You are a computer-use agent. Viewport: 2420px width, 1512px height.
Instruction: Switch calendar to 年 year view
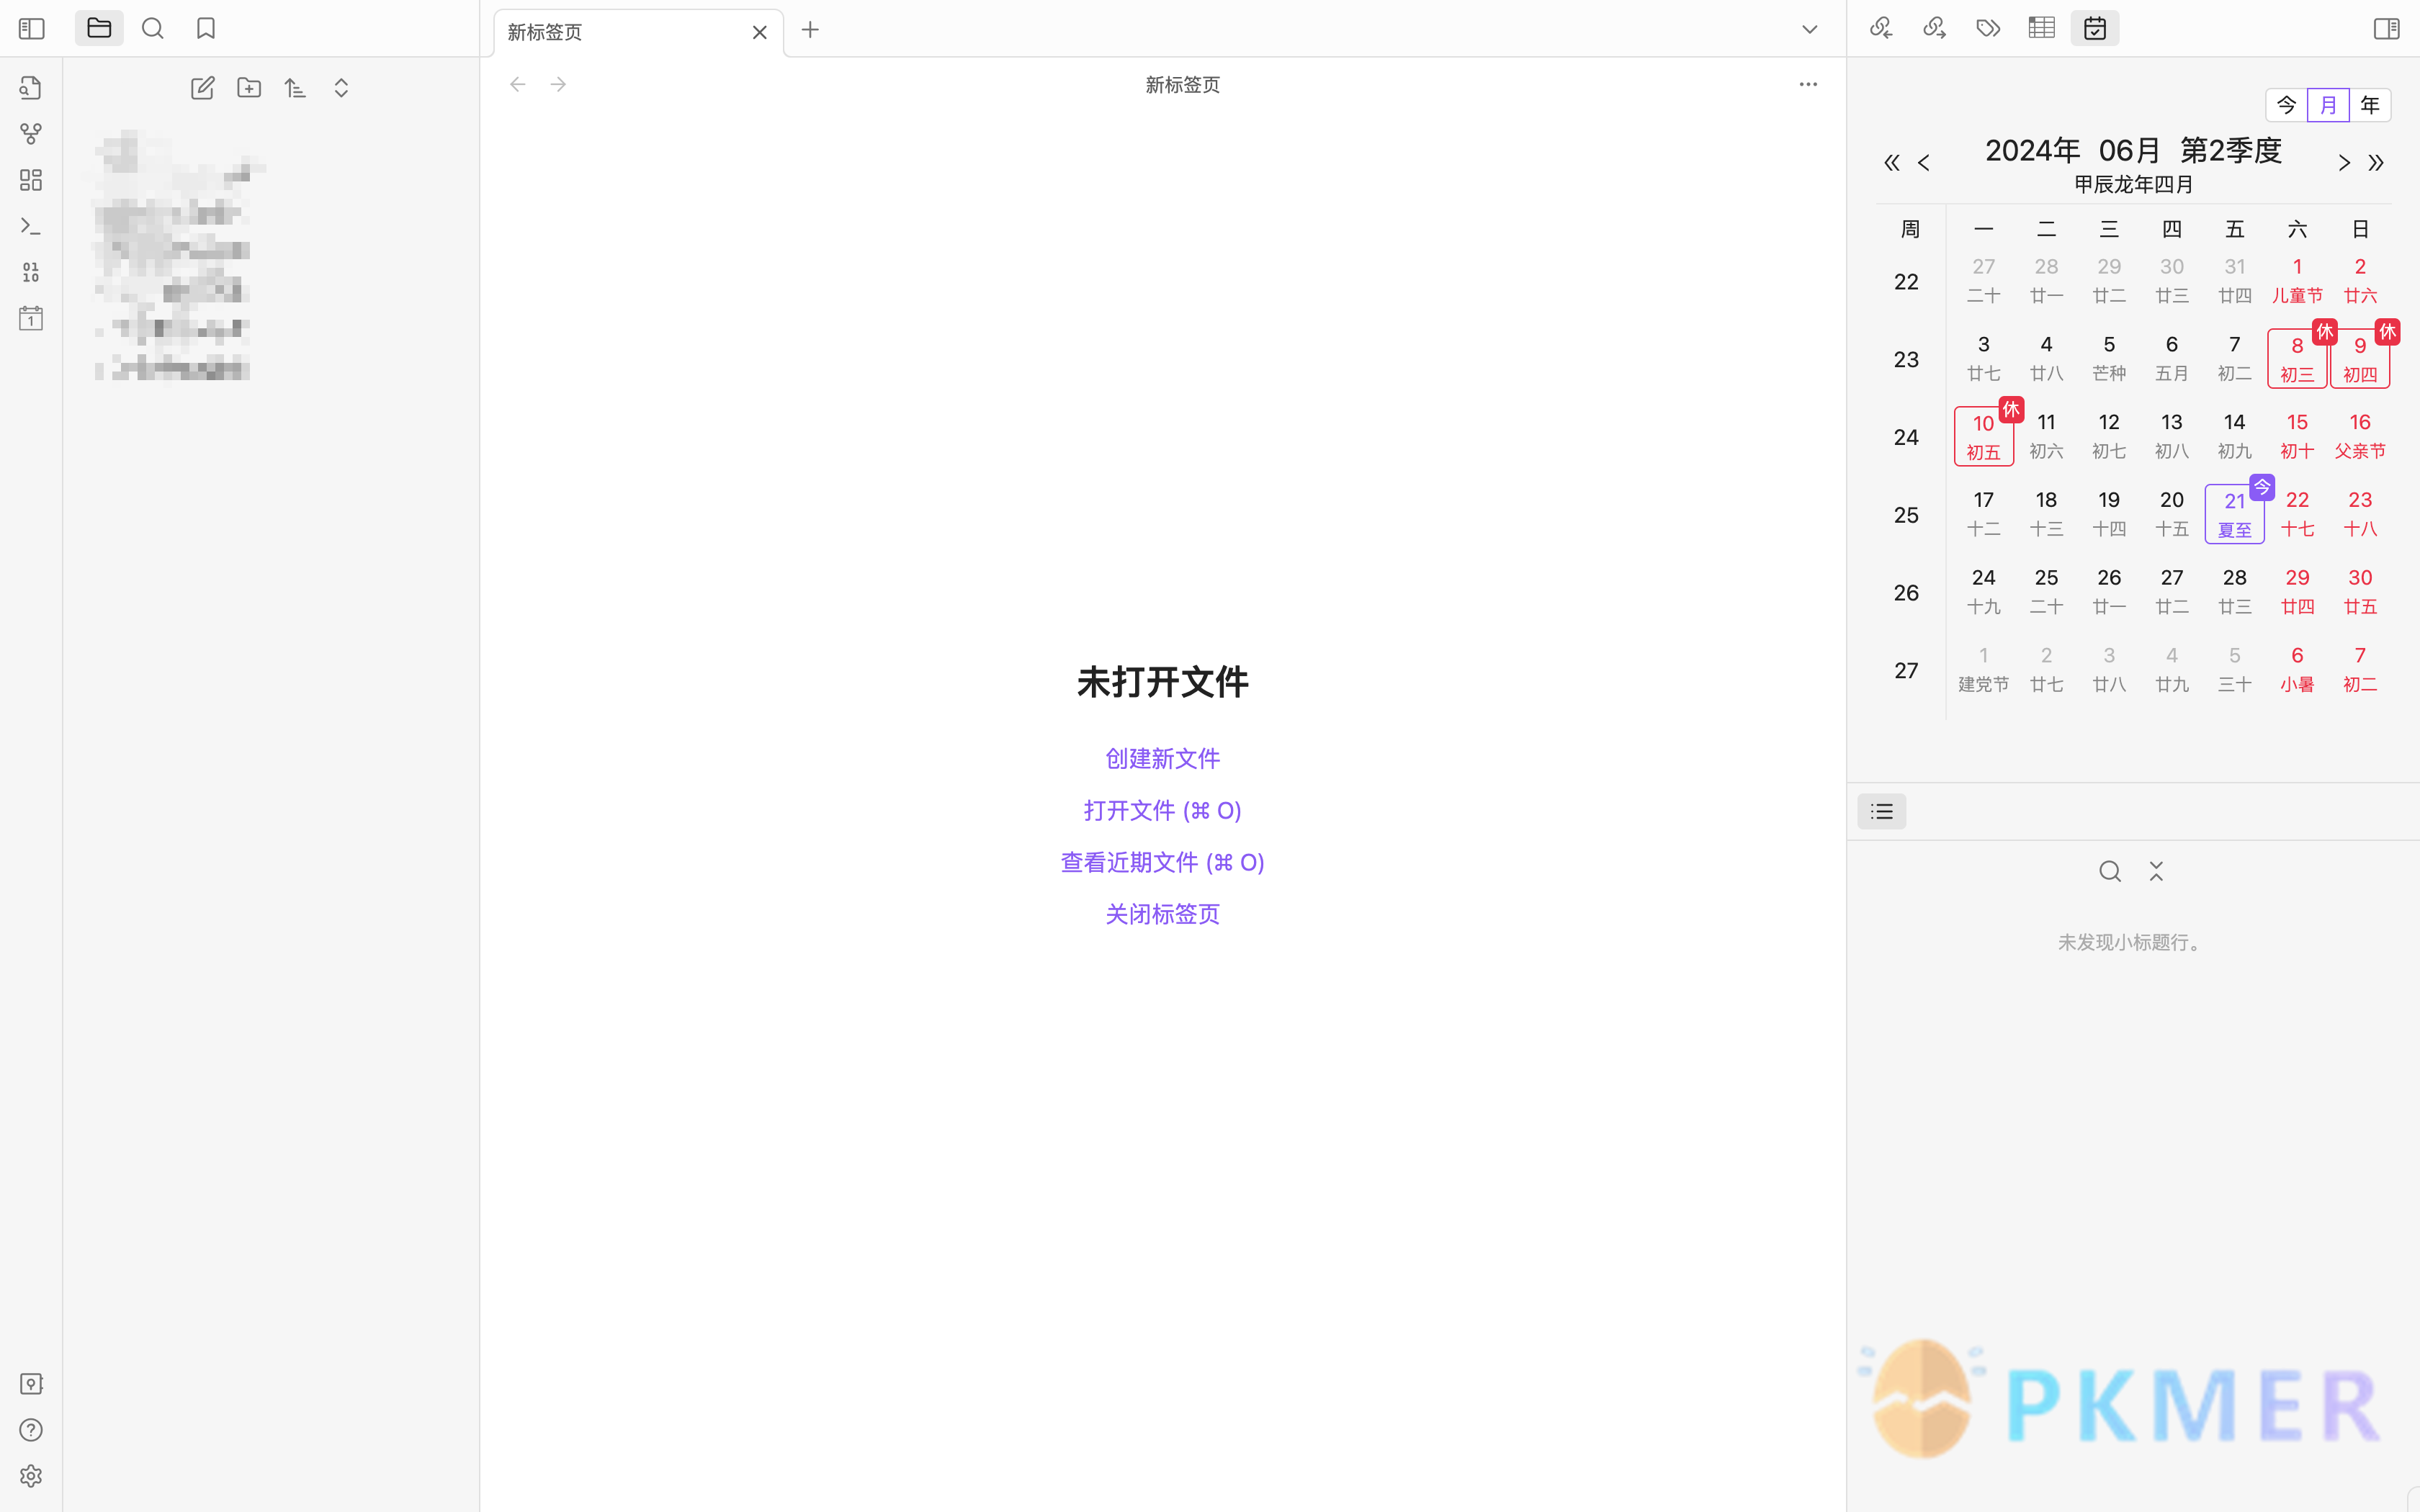(2369, 105)
